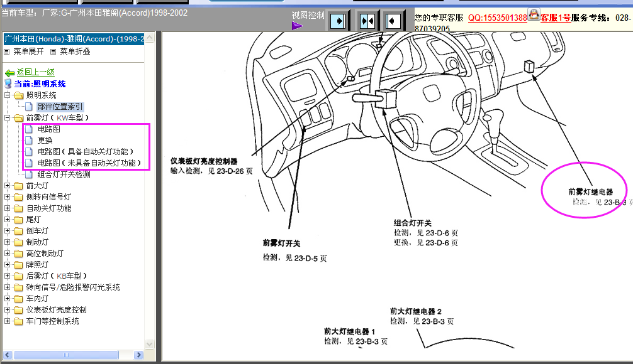Click the document icon beside 部件位置索引

pyautogui.click(x=29, y=107)
